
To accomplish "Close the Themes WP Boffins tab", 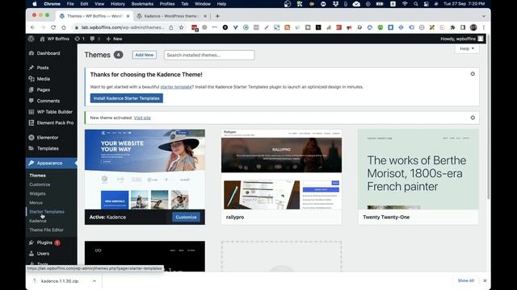I will coord(128,16).
